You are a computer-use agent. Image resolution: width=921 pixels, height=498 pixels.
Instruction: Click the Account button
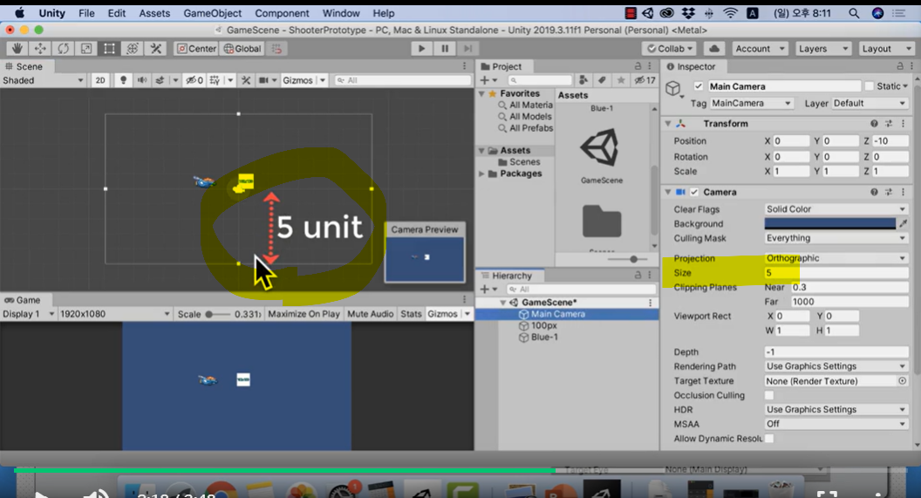[759, 49]
